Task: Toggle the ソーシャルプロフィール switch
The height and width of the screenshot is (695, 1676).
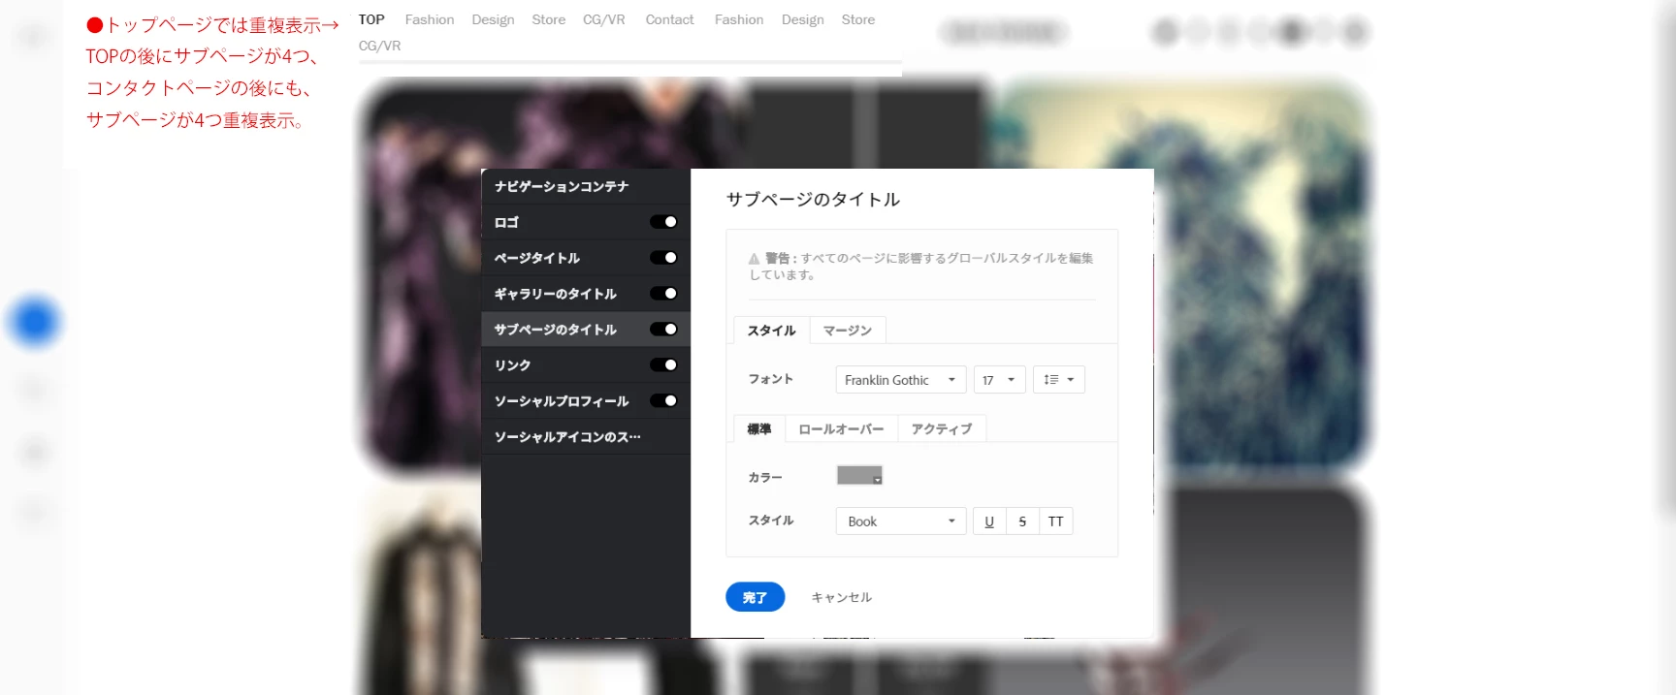Action: (663, 401)
